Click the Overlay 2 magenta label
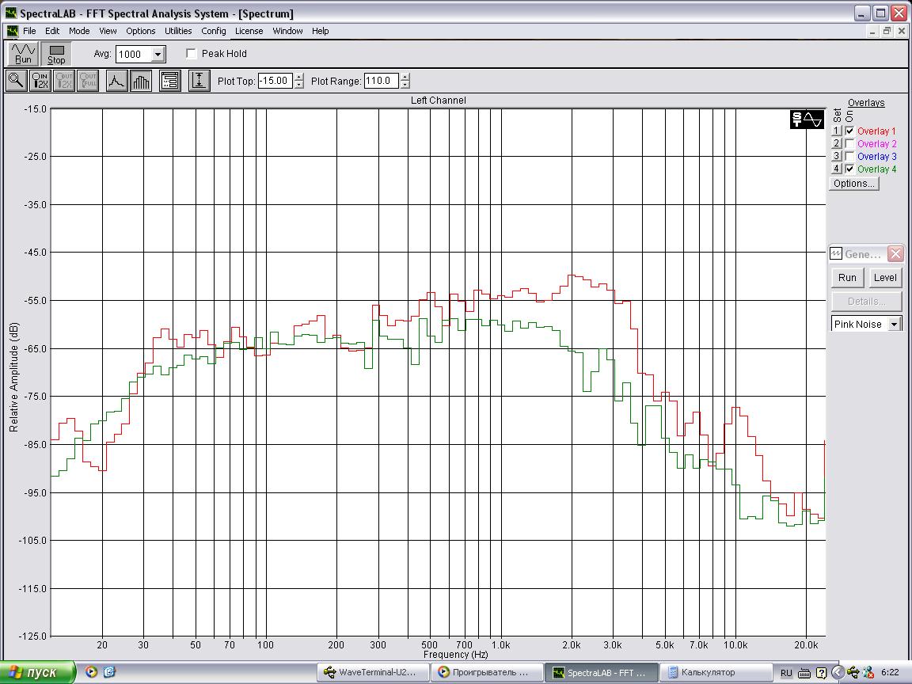This screenshot has width=912, height=684. 876,143
